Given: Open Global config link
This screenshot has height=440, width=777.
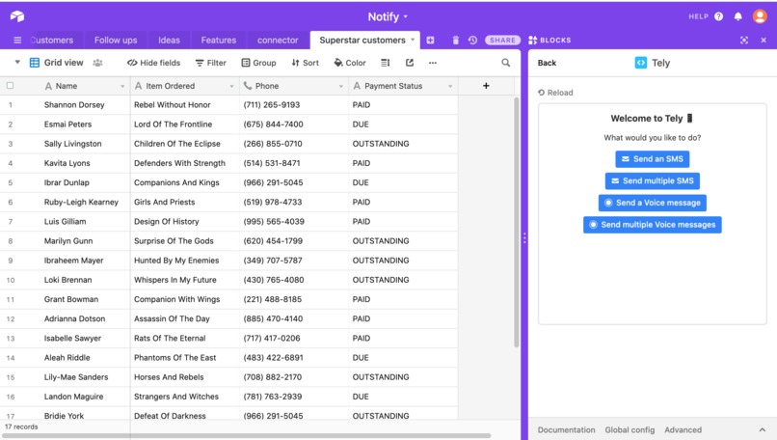Looking at the screenshot, I should click(x=630, y=430).
